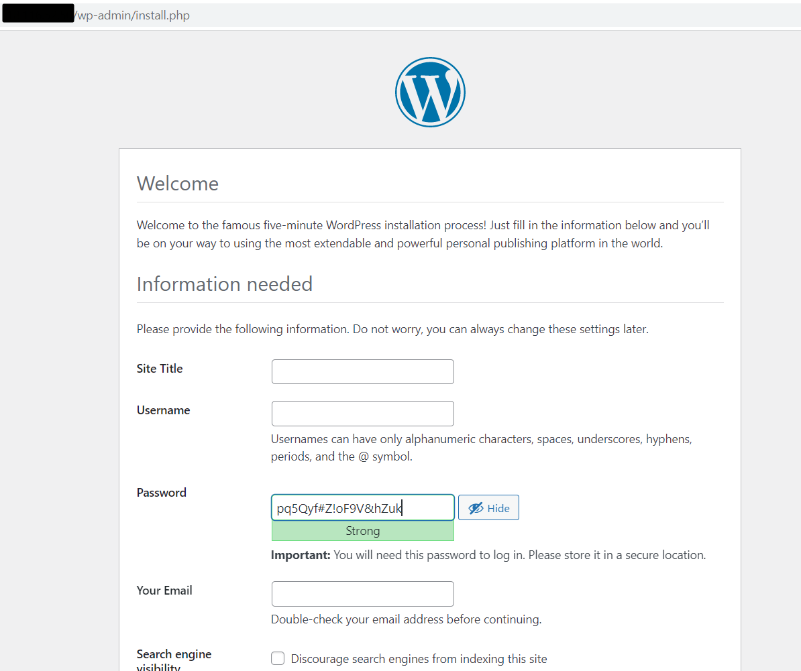Click the 'Important:' password notice text
Viewport: 801px width, 671px height.
click(488, 555)
